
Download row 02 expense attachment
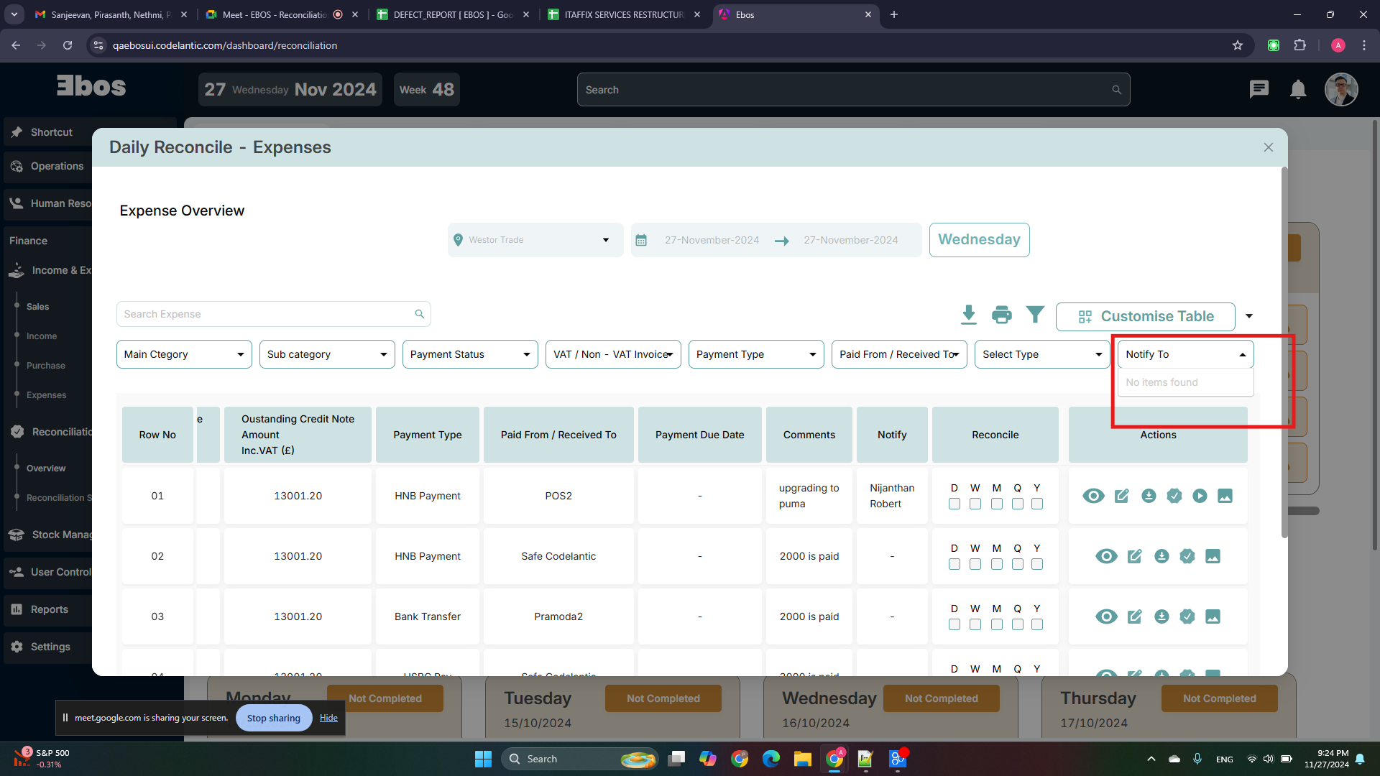coord(1161,556)
